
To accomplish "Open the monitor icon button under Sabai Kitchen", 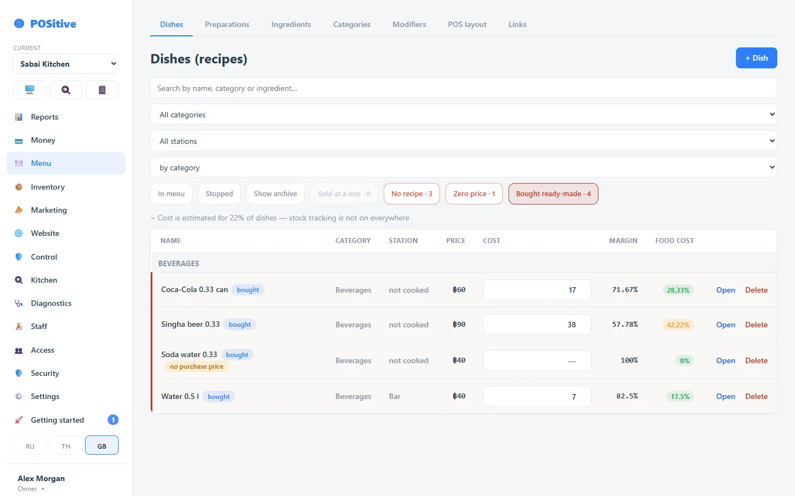I will pyautogui.click(x=30, y=90).
